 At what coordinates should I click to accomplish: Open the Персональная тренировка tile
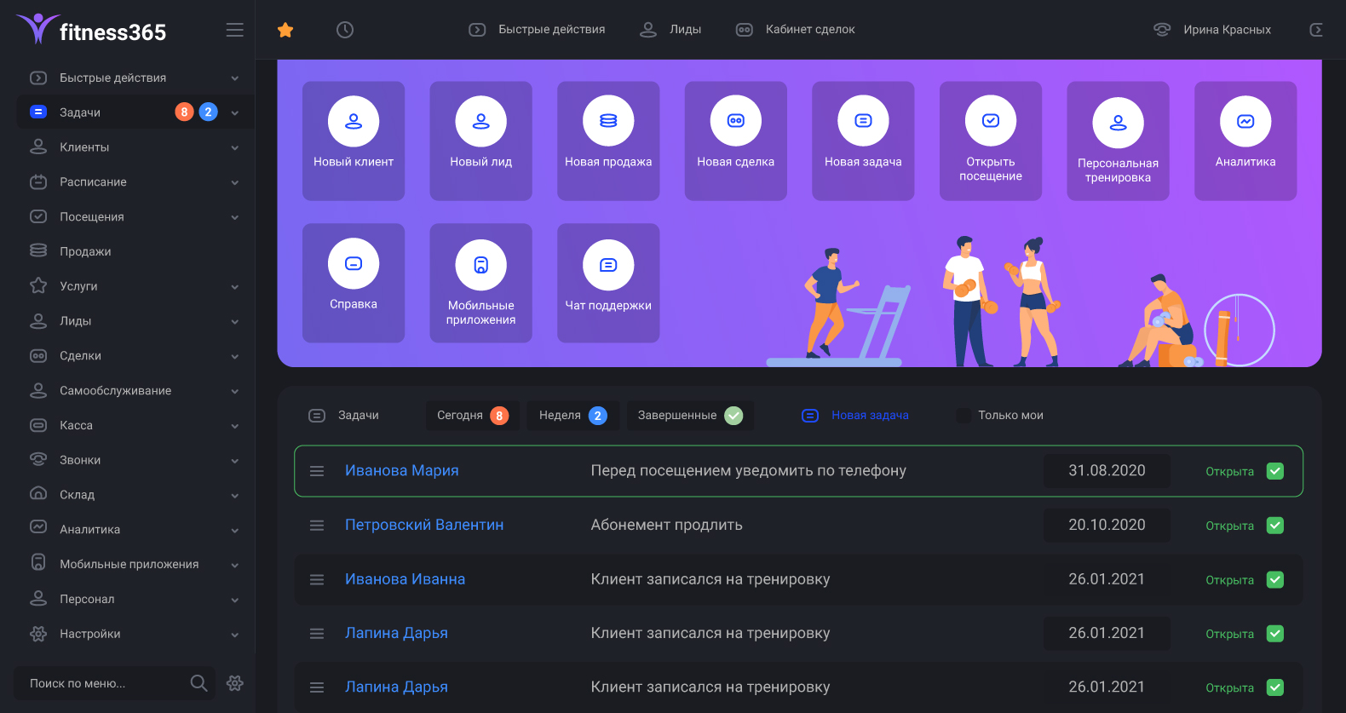click(x=1118, y=141)
